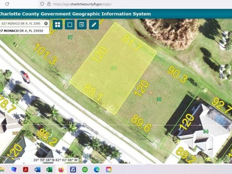Open Excel from the taskbar

49,169
